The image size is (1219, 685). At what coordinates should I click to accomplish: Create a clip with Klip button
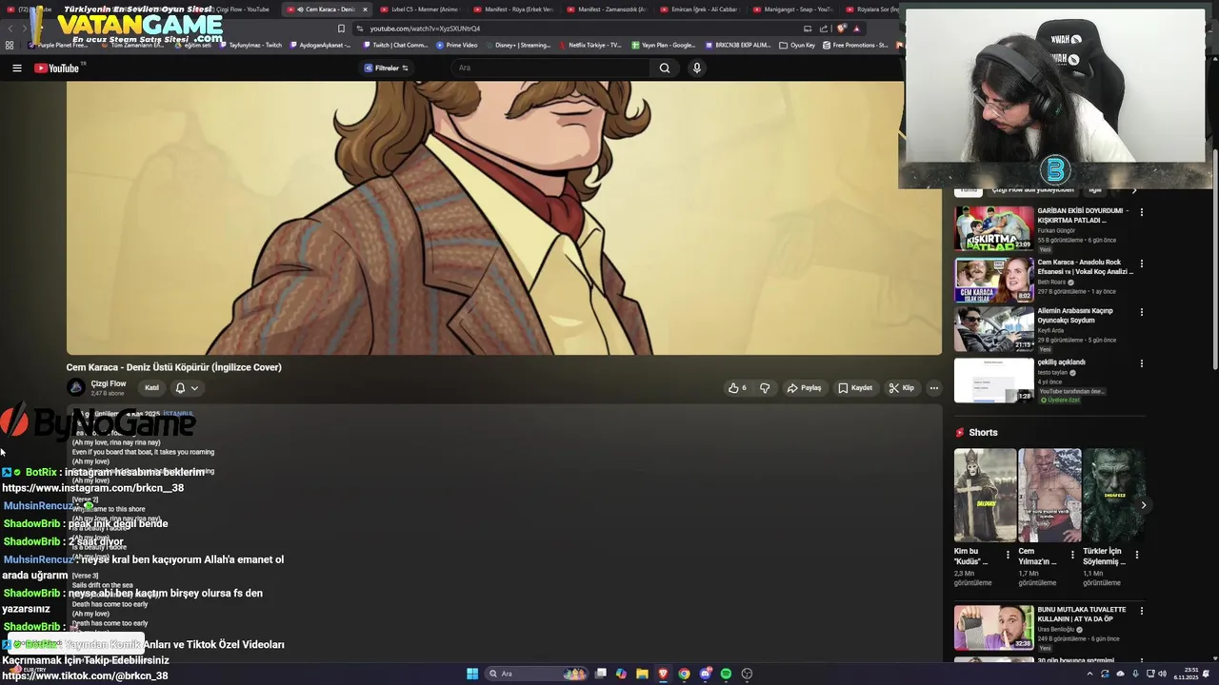[x=902, y=387]
